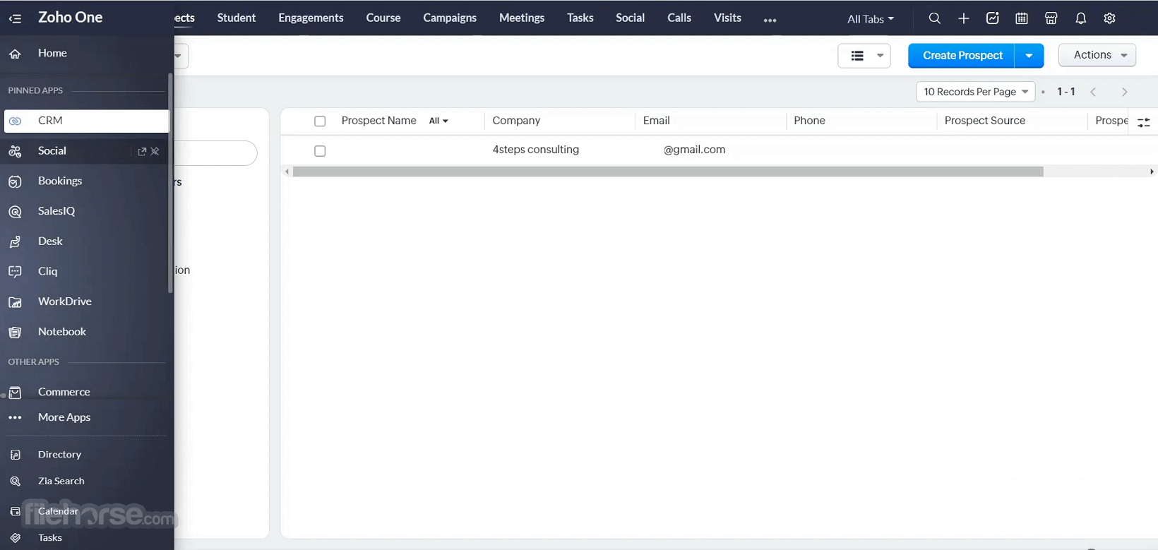Open the Directory icon
Image resolution: width=1158 pixels, height=550 pixels.
[15, 455]
